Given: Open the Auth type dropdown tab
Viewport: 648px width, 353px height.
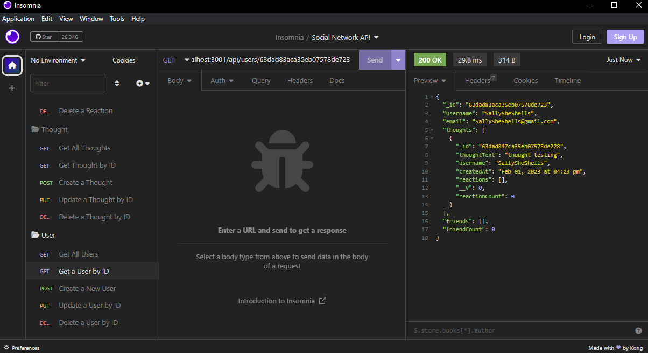Looking at the screenshot, I should pos(222,80).
